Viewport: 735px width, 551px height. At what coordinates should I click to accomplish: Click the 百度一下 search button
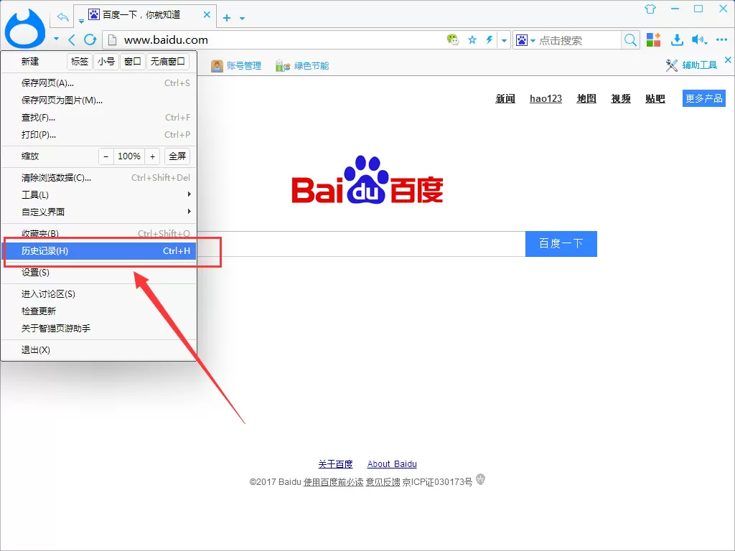[561, 244]
